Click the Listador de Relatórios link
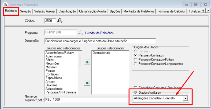 pyautogui.click(x=99, y=33)
